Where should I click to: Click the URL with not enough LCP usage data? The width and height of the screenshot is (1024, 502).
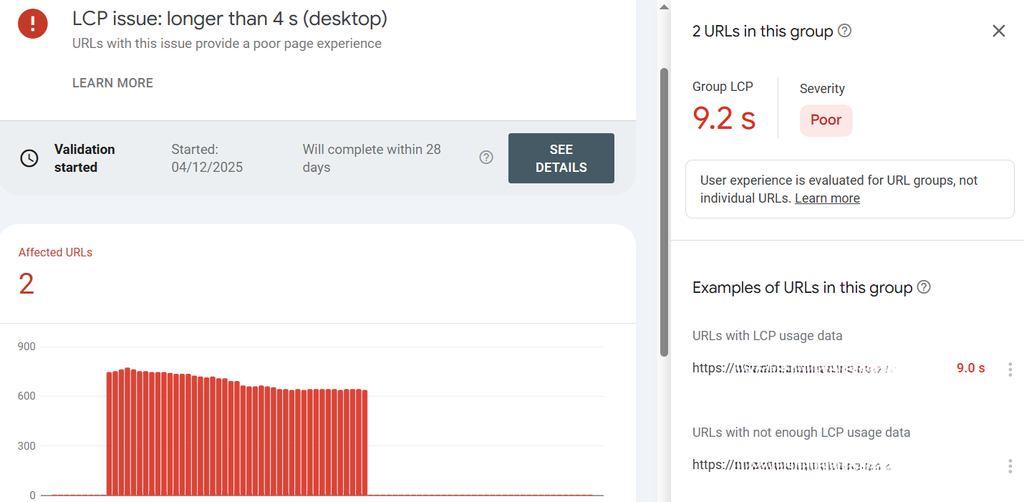(788, 465)
